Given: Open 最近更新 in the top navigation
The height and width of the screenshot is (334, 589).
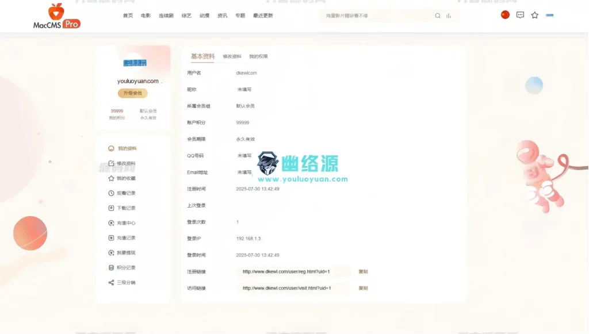Looking at the screenshot, I should click(x=263, y=16).
